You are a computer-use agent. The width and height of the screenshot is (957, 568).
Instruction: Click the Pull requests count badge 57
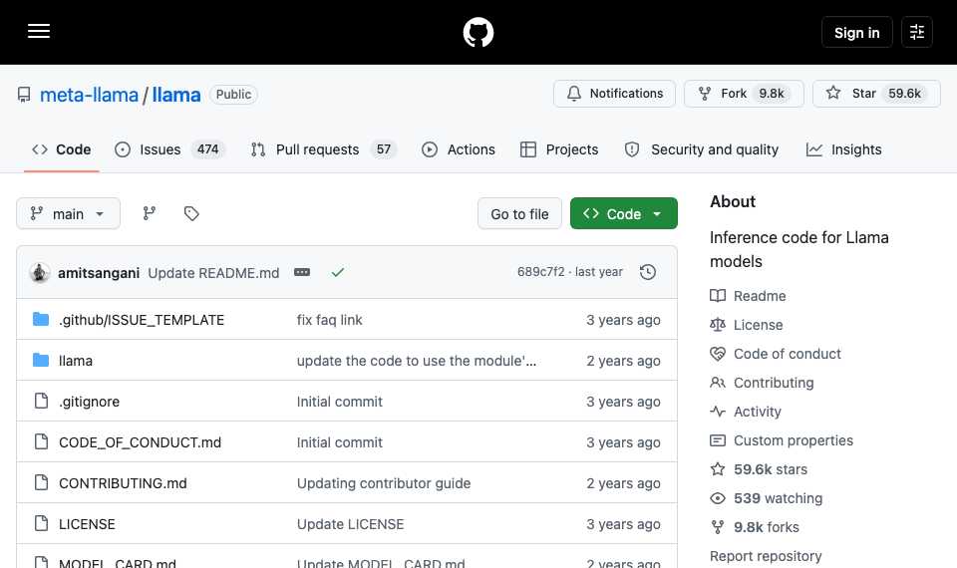383,149
